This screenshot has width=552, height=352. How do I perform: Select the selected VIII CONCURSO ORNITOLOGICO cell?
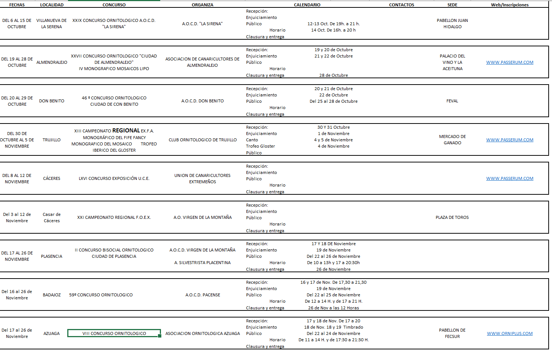[x=114, y=333]
